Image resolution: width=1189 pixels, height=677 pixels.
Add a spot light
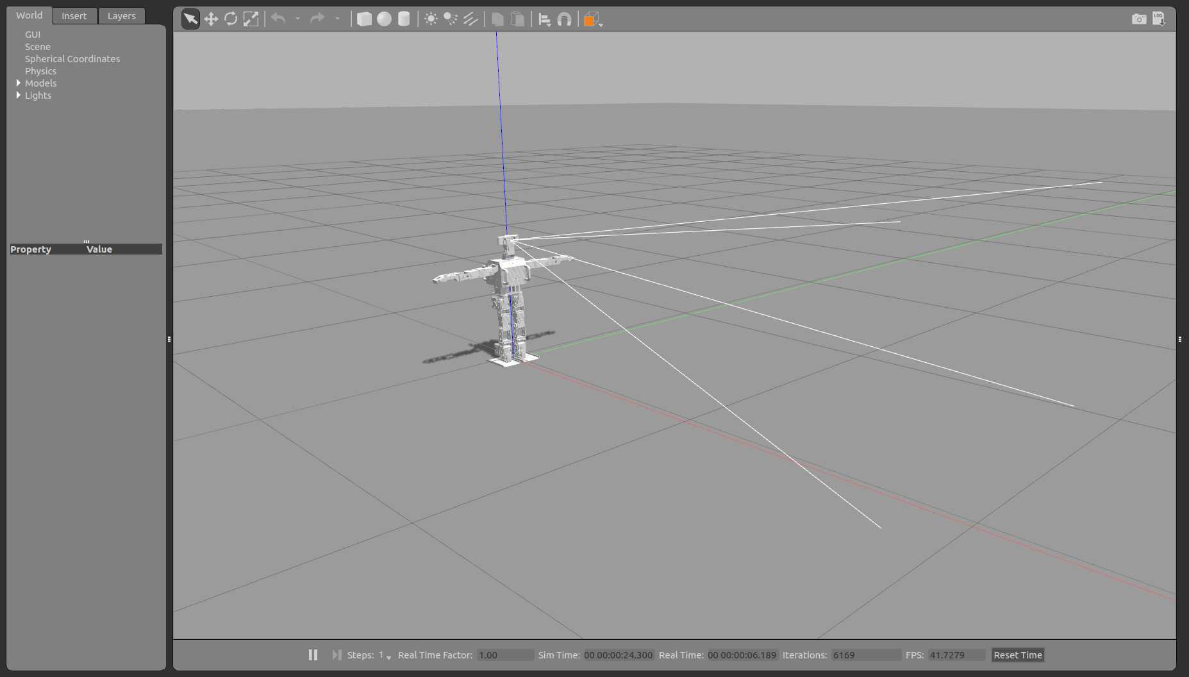click(x=451, y=19)
